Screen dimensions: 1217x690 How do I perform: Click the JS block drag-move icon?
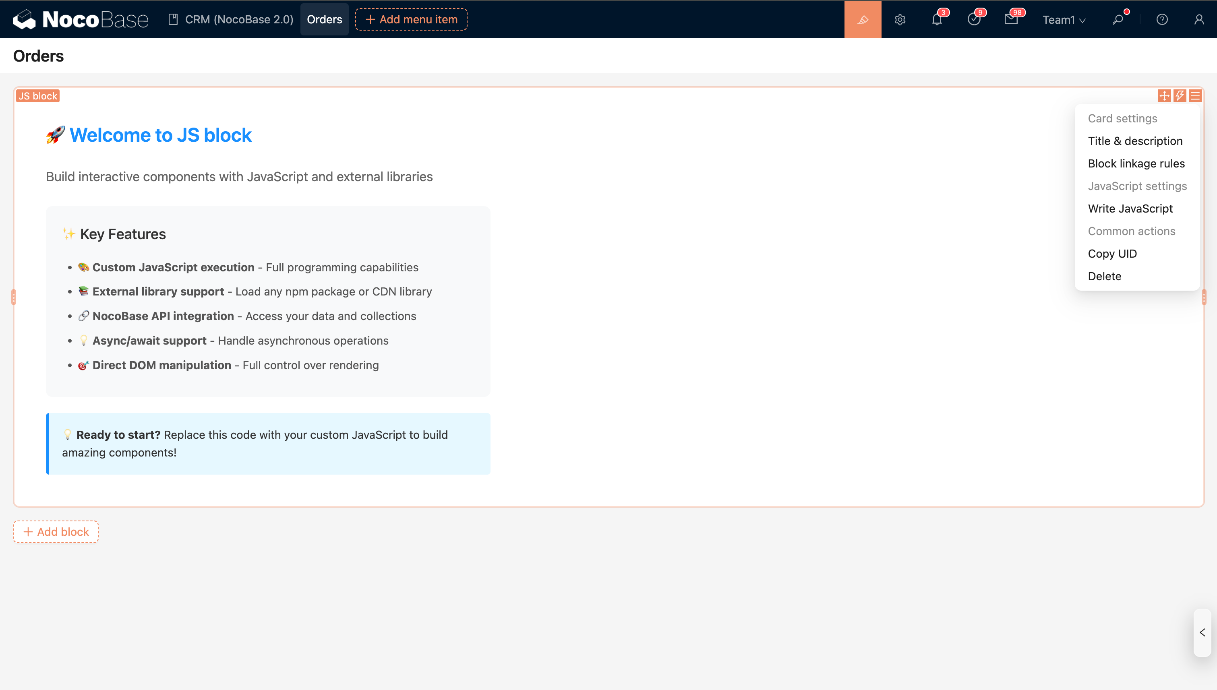click(1164, 96)
